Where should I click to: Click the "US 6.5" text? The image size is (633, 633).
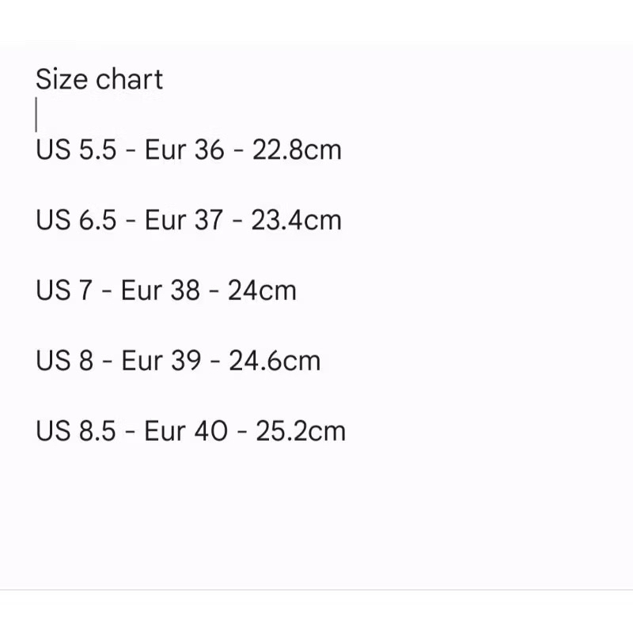pos(76,220)
